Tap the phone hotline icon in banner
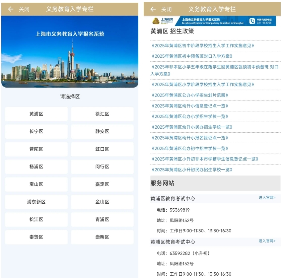 [252, 21]
